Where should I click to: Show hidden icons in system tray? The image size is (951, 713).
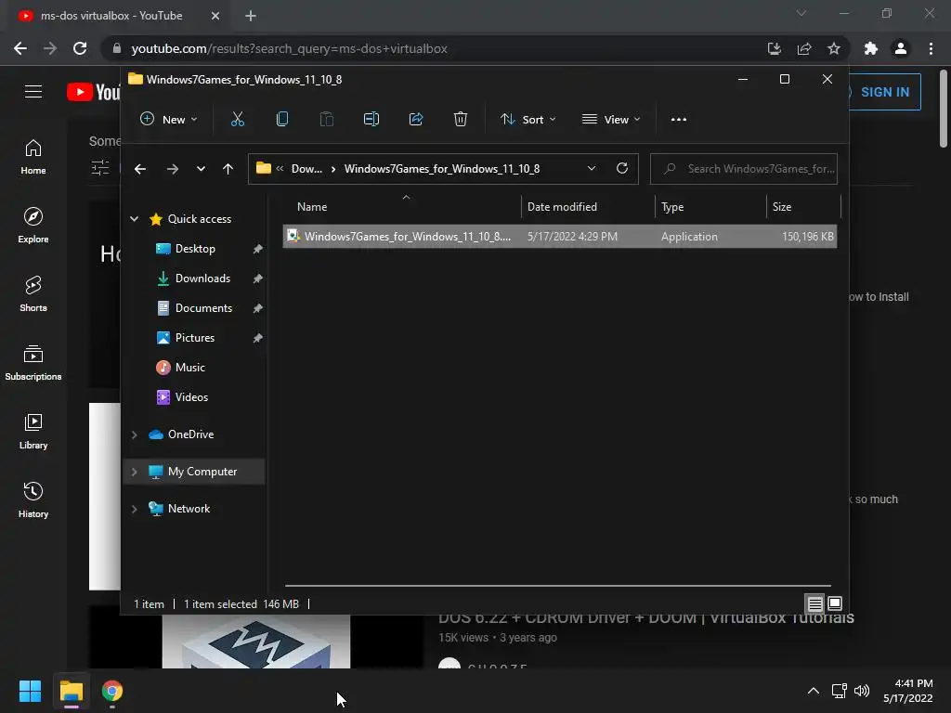click(x=814, y=691)
